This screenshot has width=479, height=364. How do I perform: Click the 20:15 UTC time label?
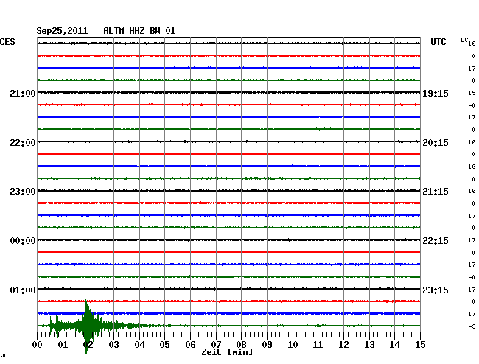coord(436,143)
